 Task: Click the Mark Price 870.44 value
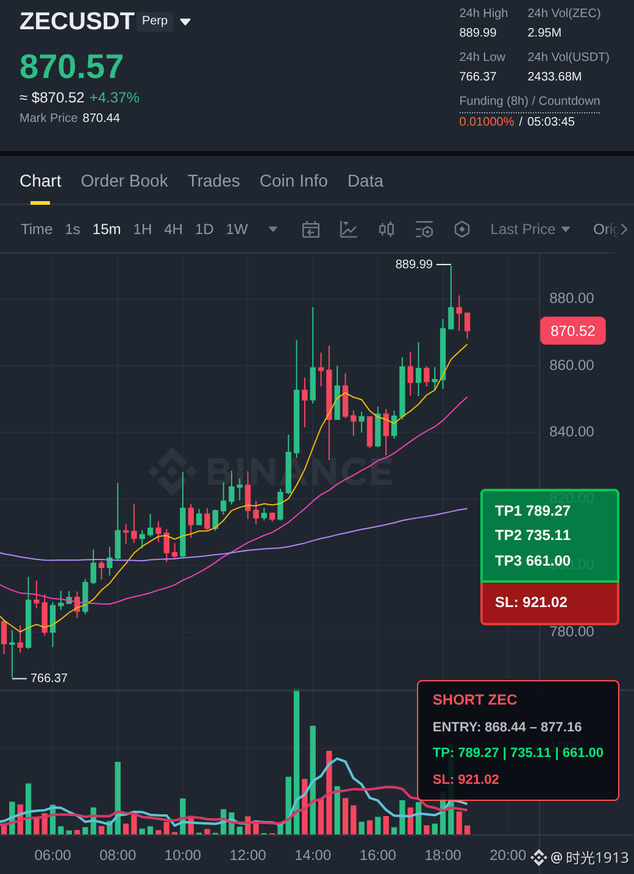(101, 118)
